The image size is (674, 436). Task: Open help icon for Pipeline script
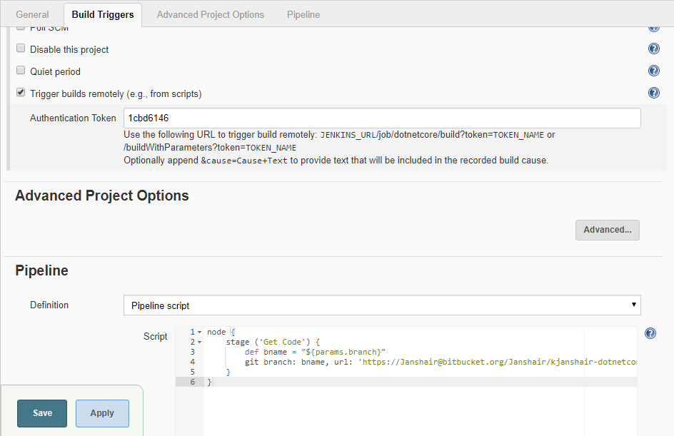[x=650, y=333]
